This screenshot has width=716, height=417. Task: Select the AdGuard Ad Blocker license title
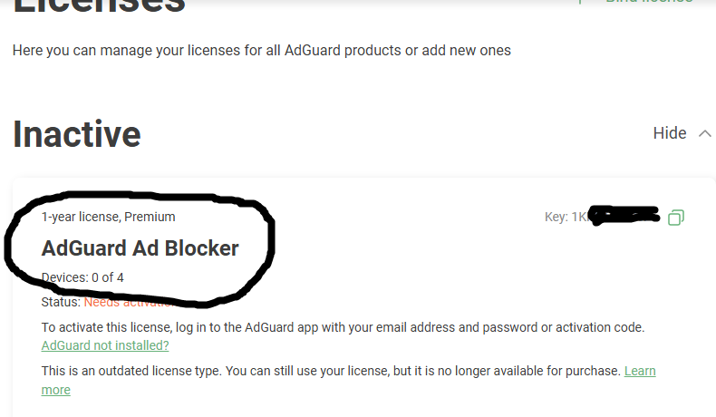coord(140,247)
